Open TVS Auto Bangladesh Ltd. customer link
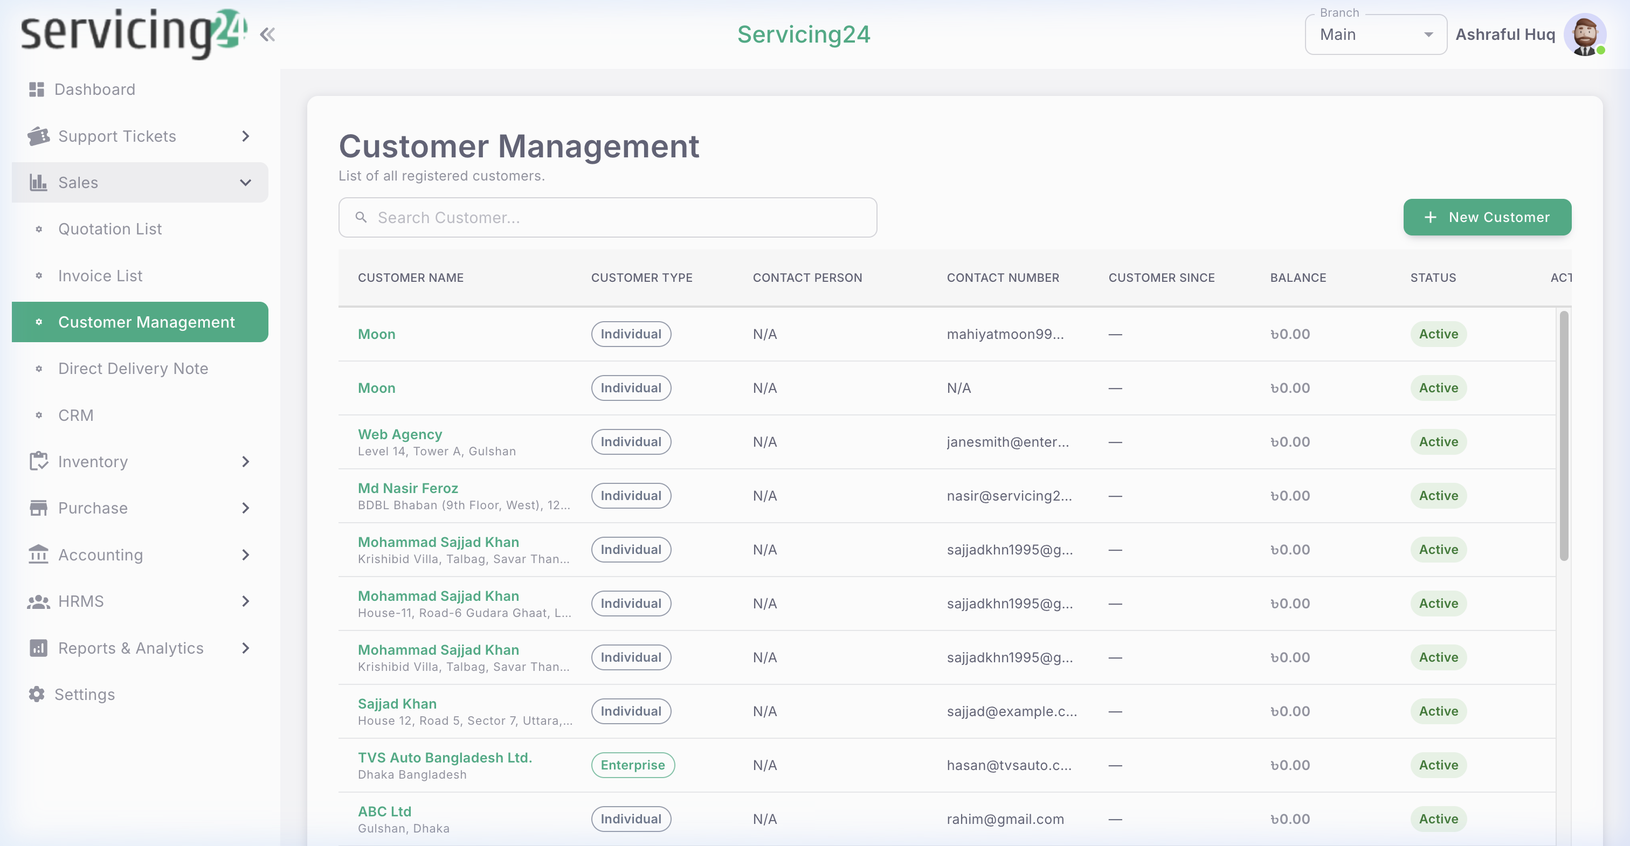The width and height of the screenshot is (1630, 846). [445, 758]
